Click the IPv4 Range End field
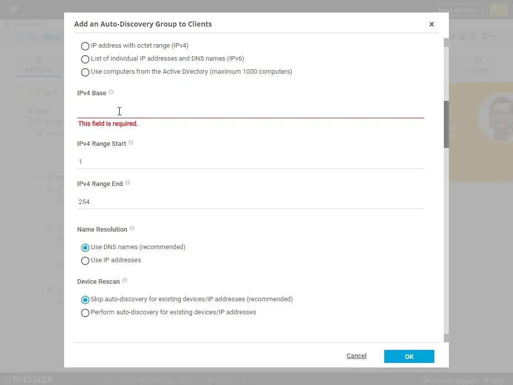 (250, 202)
